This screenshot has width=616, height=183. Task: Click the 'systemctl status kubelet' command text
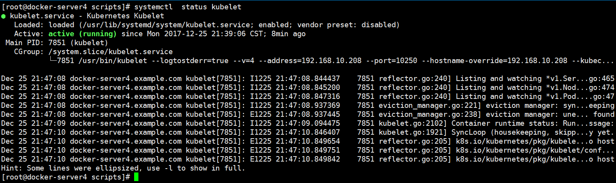coord(188,7)
